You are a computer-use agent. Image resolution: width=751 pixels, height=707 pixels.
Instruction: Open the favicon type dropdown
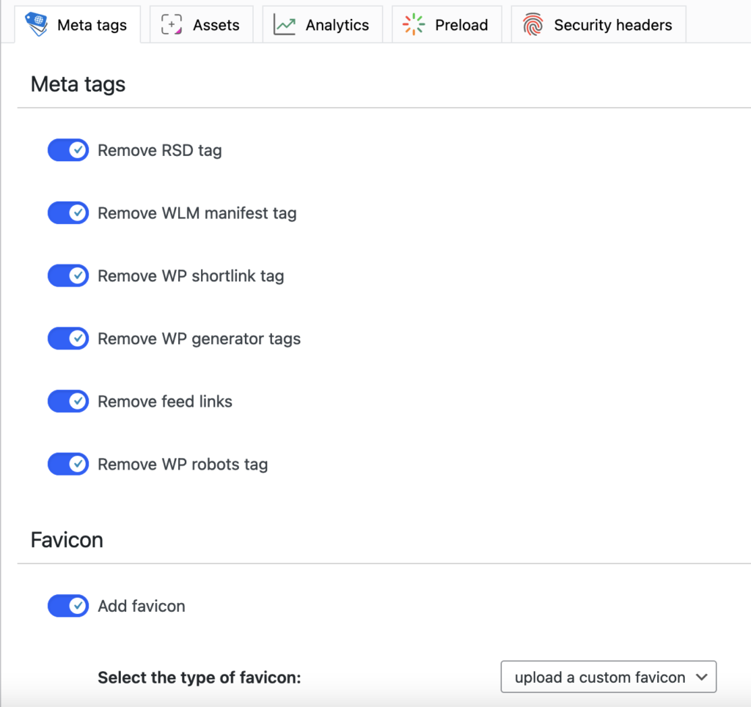[x=608, y=677]
